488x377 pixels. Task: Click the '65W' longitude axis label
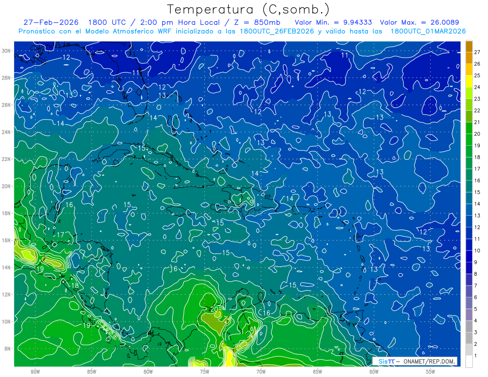[318, 372]
